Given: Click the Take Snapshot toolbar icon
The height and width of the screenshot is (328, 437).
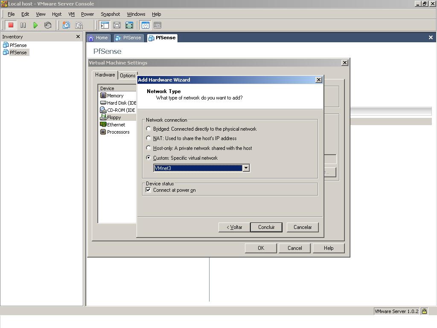Looking at the screenshot, I should coord(66,25).
